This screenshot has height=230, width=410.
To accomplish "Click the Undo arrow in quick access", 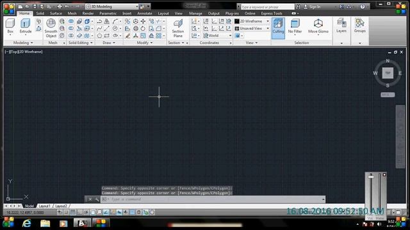I will click(67, 6).
